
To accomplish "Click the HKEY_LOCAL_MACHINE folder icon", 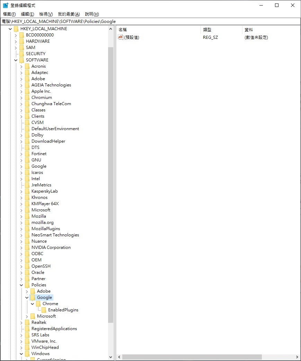I will click(16, 29).
